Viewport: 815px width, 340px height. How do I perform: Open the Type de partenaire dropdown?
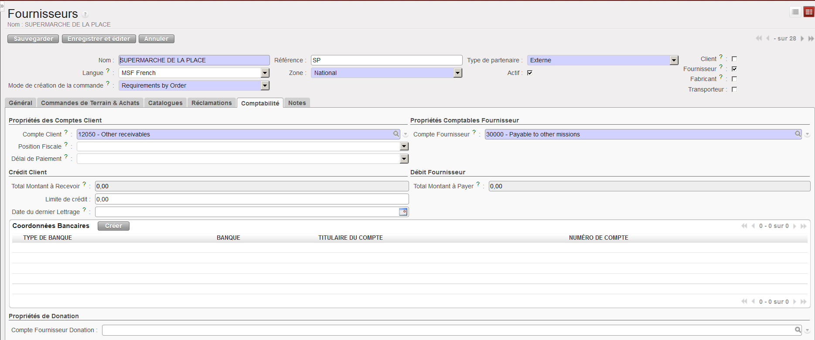[674, 60]
